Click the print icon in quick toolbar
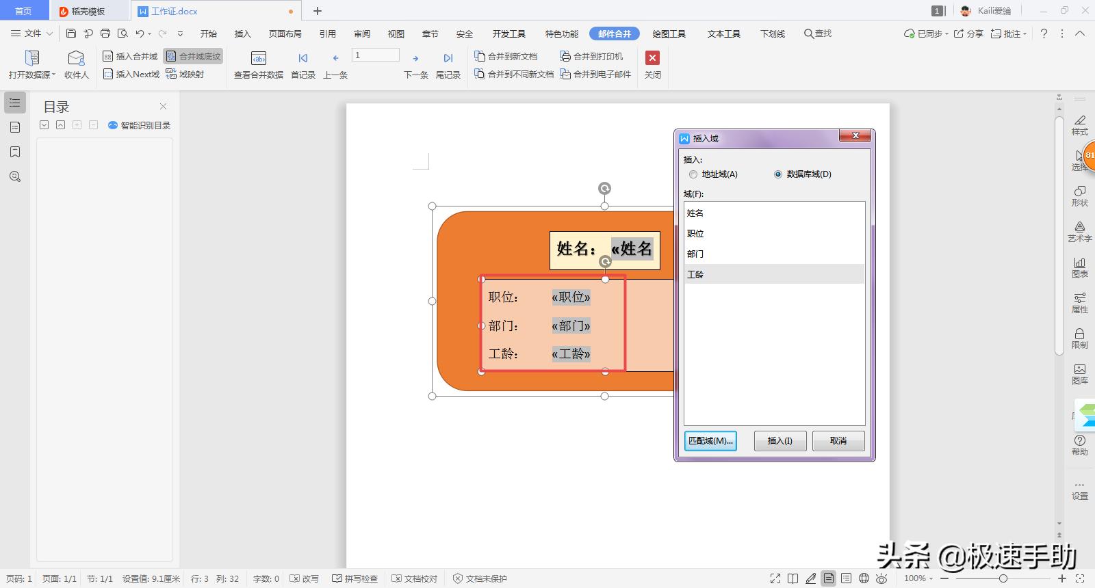The height and width of the screenshot is (588, 1095). (x=105, y=34)
